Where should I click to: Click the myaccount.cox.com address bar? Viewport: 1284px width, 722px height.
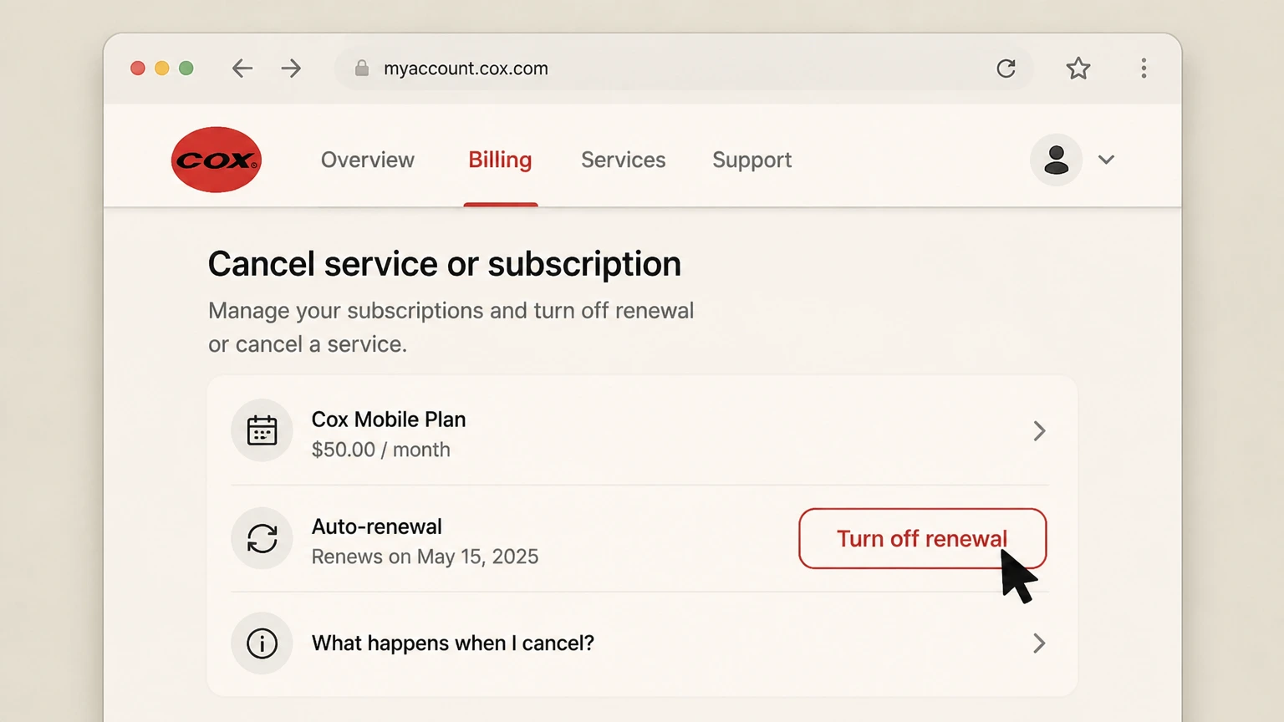tap(684, 69)
